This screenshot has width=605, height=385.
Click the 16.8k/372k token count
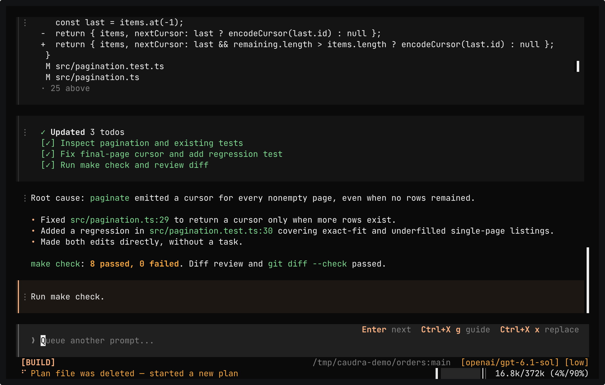pyautogui.click(x=520, y=373)
